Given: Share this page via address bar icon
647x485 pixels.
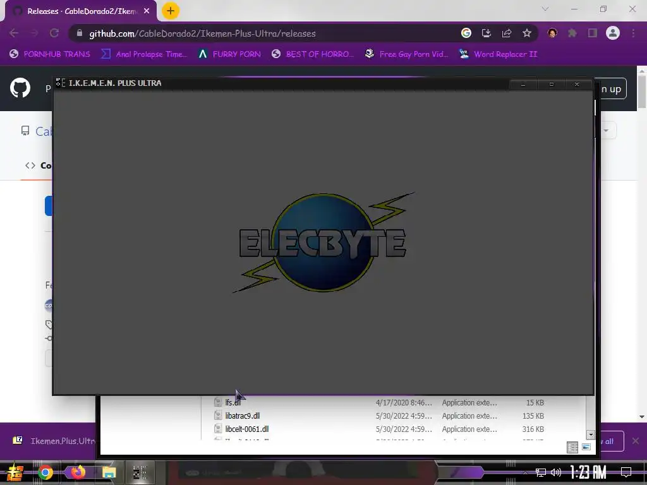Looking at the screenshot, I should (x=507, y=33).
